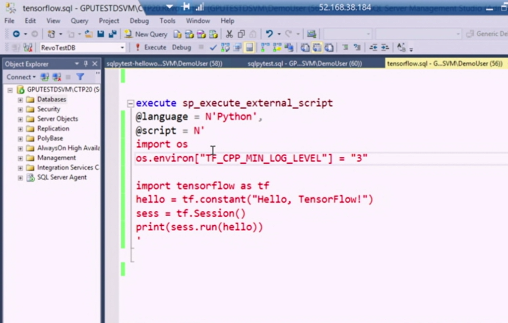
Task: Toggle Include Actual Execution Plan
Action: coord(265,48)
